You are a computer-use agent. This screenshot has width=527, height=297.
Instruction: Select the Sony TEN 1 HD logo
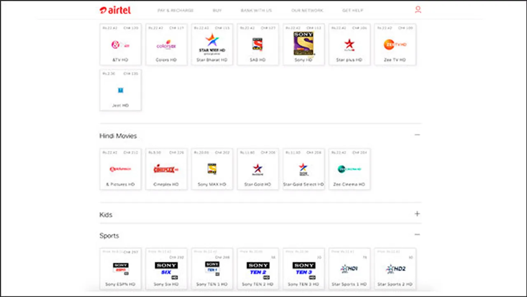pyautogui.click(x=212, y=269)
